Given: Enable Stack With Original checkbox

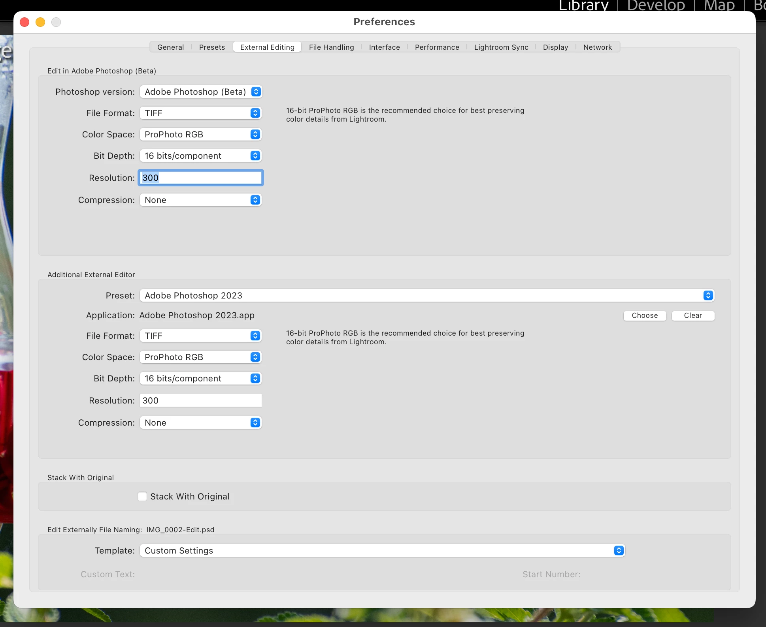Looking at the screenshot, I should click(x=142, y=496).
